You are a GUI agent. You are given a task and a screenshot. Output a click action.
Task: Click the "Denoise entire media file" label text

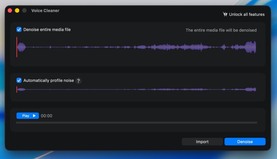pos(47,29)
